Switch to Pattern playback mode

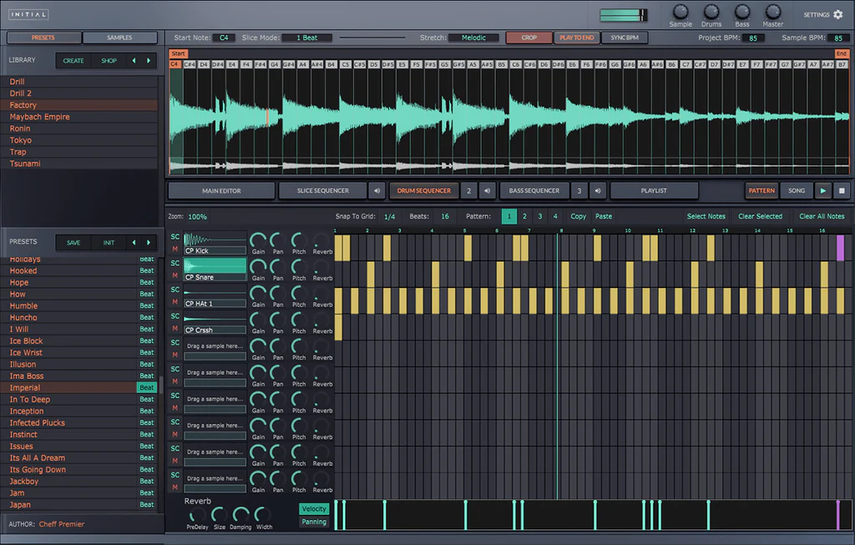point(761,191)
